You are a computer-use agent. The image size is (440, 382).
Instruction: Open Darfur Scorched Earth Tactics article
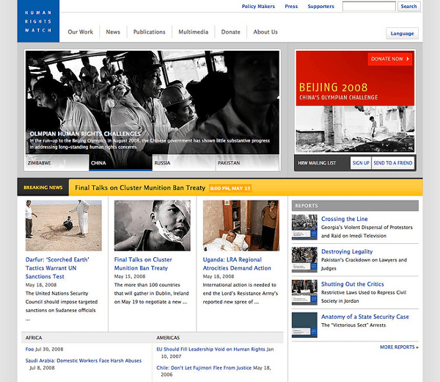pyautogui.click(x=57, y=268)
